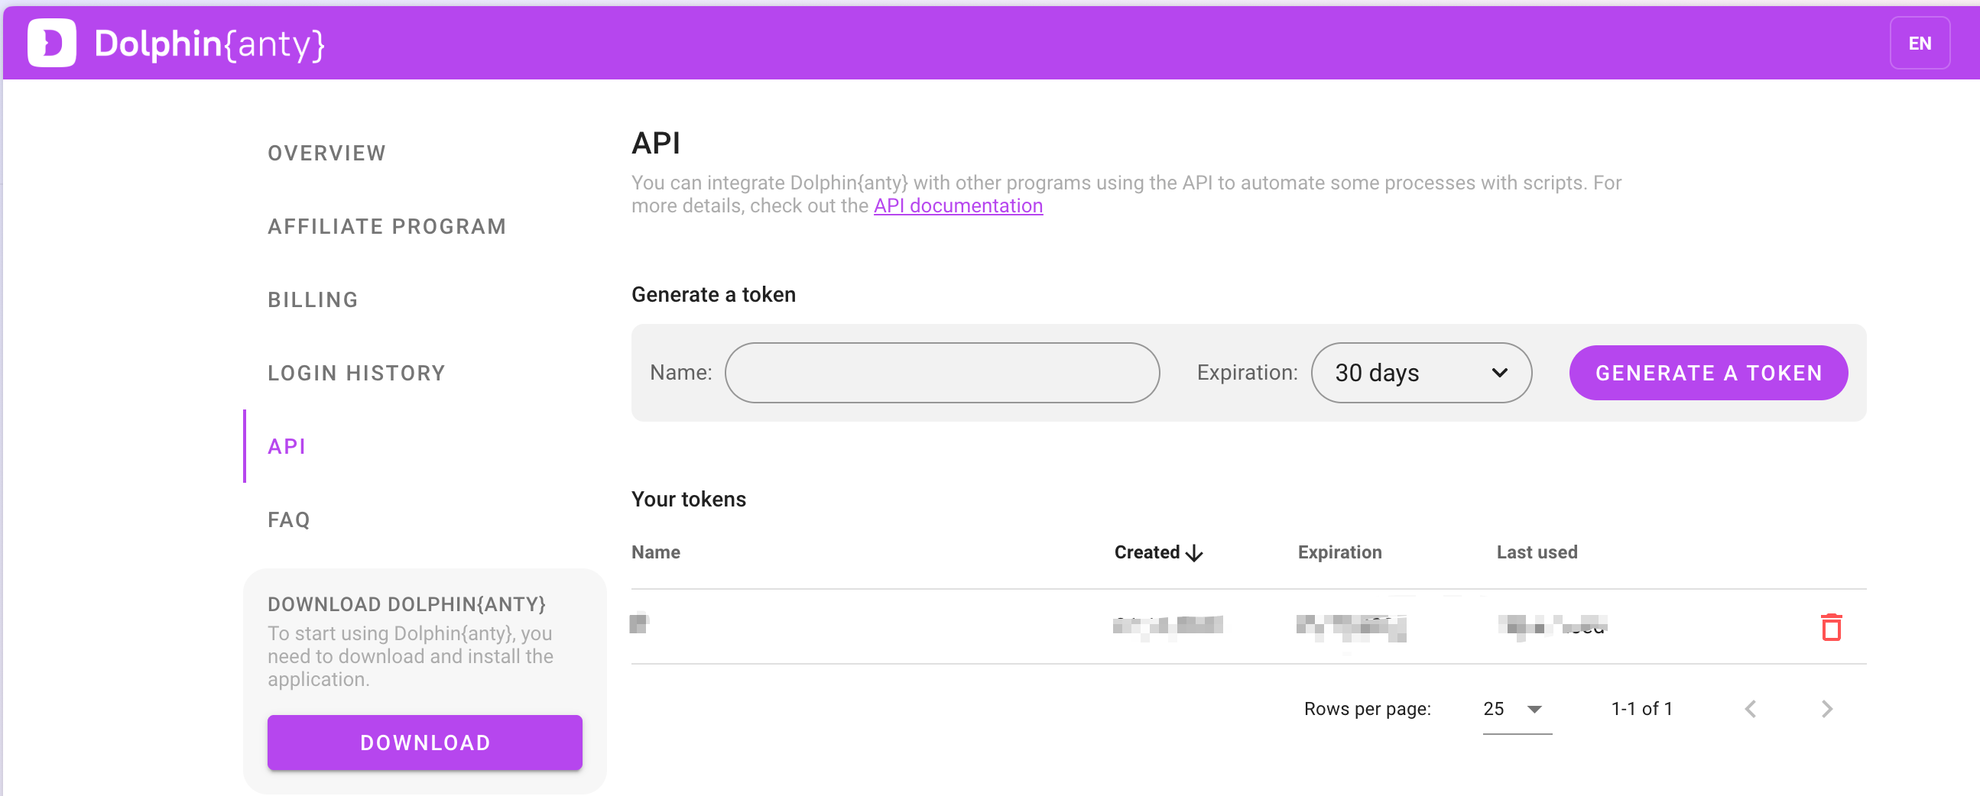This screenshot has height=796, width=1980.
Task: Open the FAQ page
Action: 289,520
